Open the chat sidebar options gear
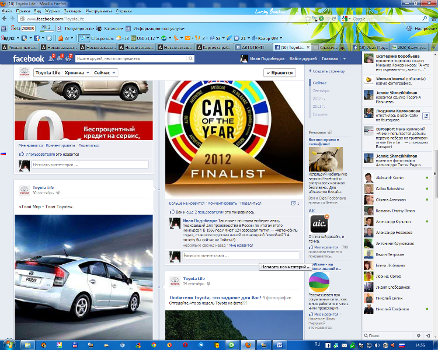This screenshot has height=350, width=438. click(419, 335)
